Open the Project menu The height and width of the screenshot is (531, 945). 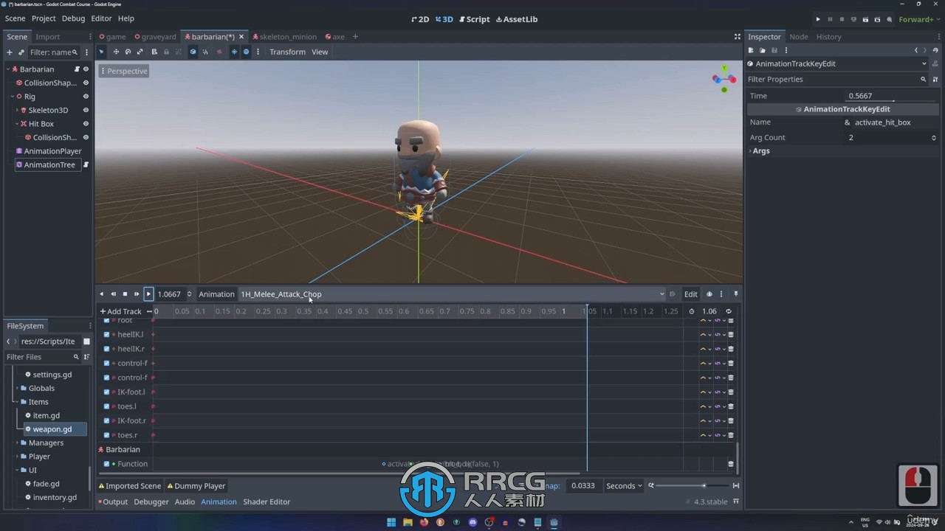(x=44, y=18)
